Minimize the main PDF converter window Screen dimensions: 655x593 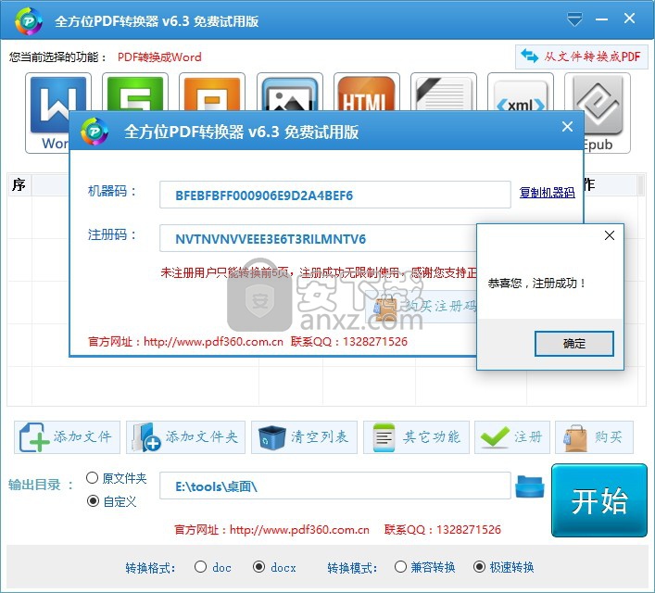pos(601,19)
